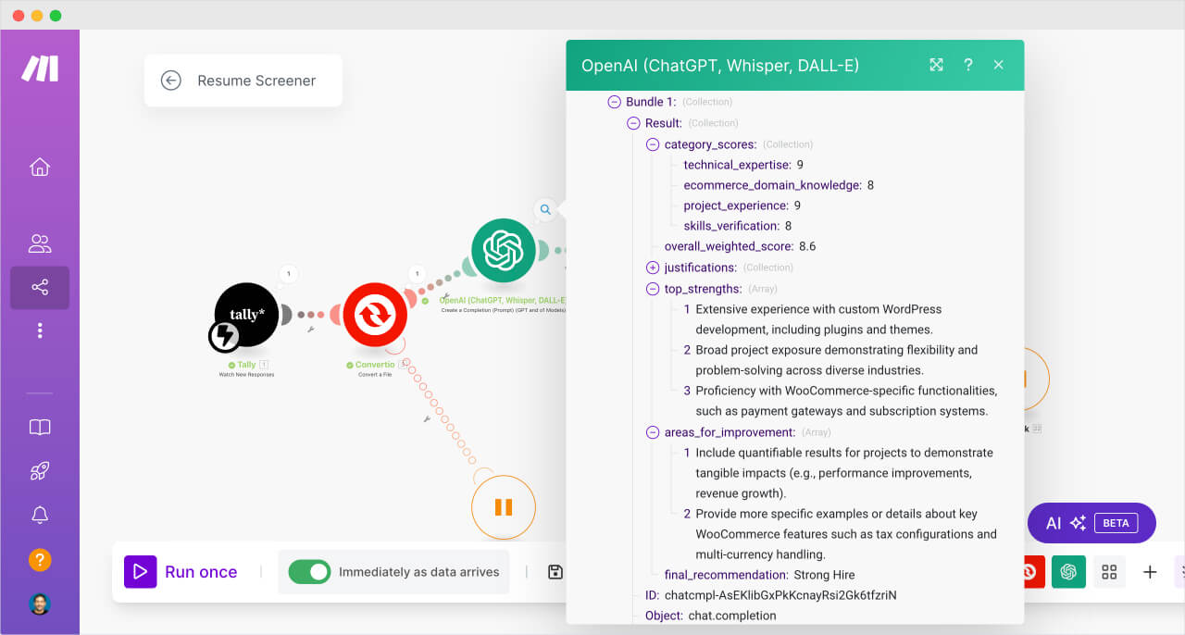Screen dimensions: 1185x635
Task: Click wrench icon between Tally and Convertio
Action: pos(310,329)
